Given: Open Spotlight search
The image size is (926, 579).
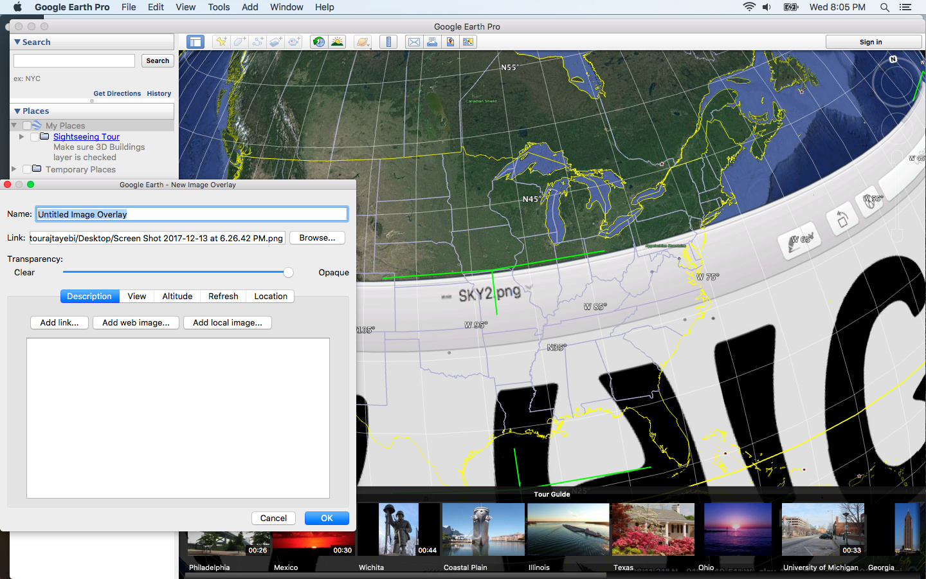Looking at the screenshot, I should [885, 7].
